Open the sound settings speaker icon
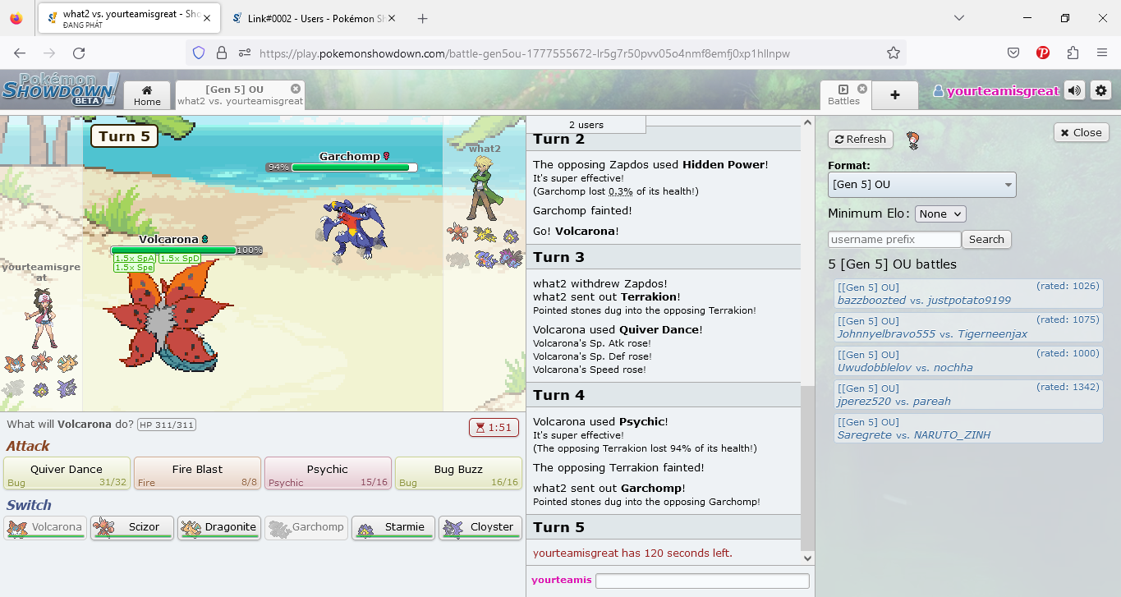 pos(1074,90)
